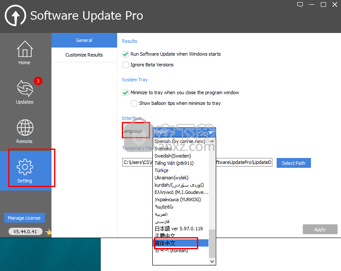Image resolution: width=341 pixels, height=271 pixels.
Task: Choose Ελληνικά (M.I.Goudeve...) language
Action: 181,192
